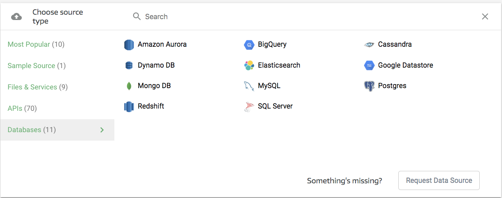
Task: Select the BigQuery hexagon icon
Action: (x=249, y=44)
